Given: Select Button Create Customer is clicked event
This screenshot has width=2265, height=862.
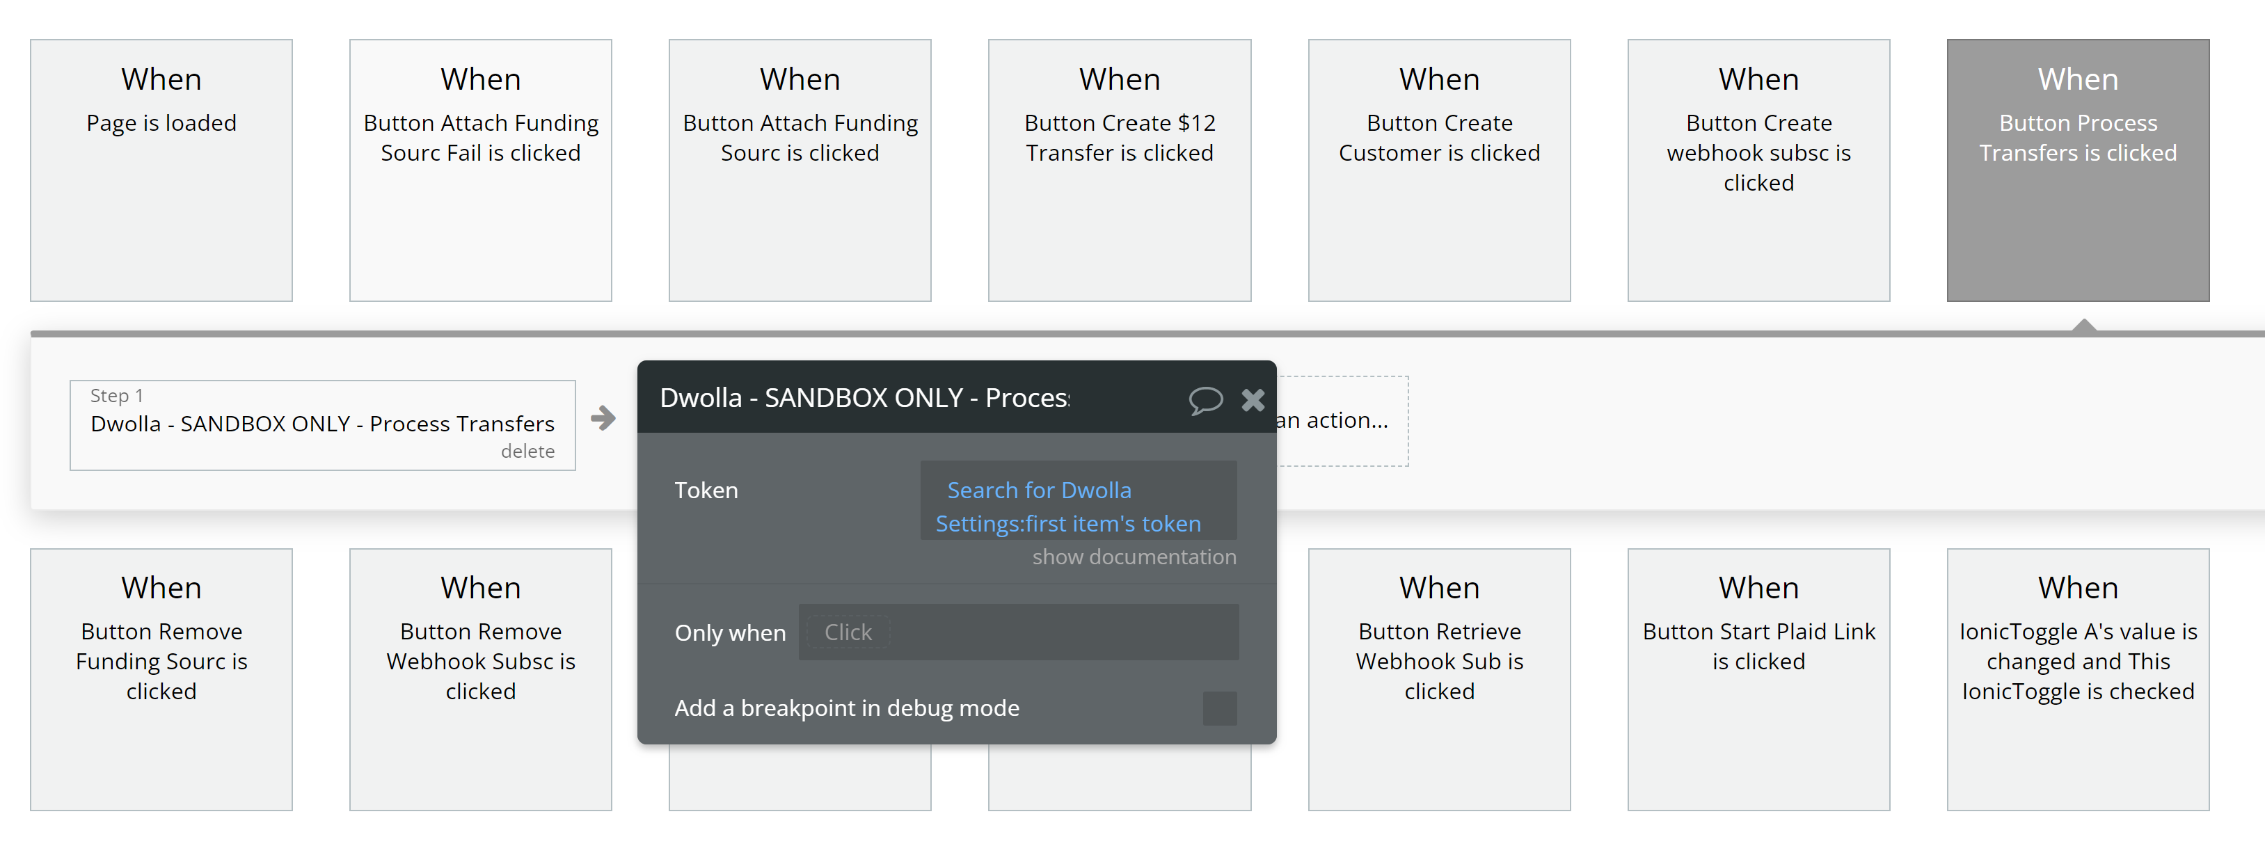Looking at the screenshot, I should pos(1438,170).
